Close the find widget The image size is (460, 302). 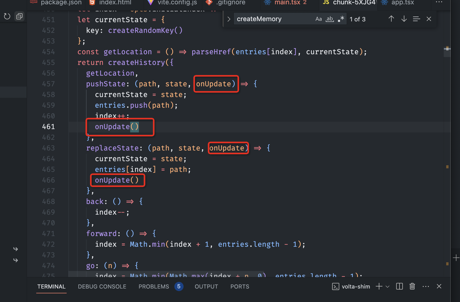429,19
